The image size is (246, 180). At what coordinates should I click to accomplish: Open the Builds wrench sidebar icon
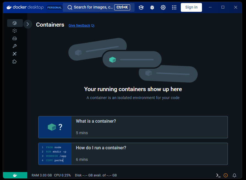tap(15, 46)
